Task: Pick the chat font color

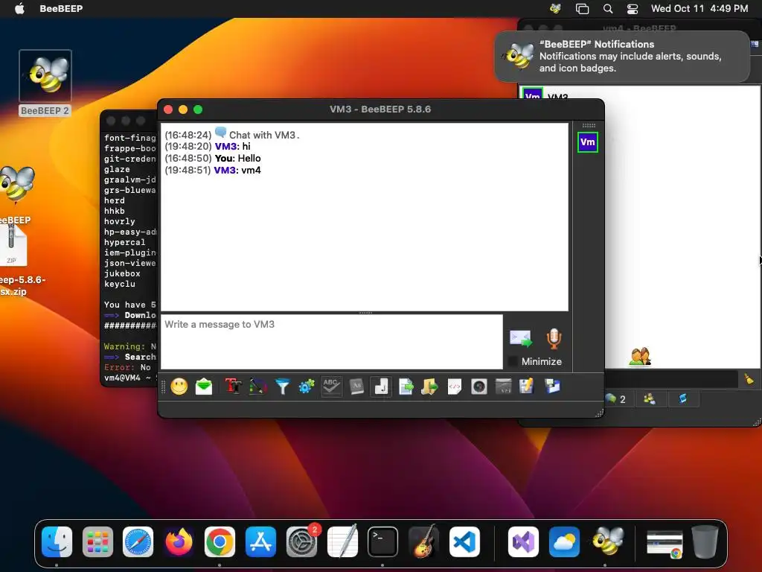Action: coord(258,387)
